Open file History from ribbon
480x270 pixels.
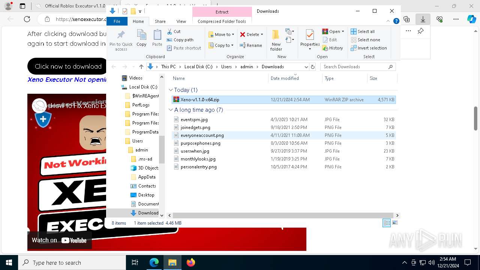[x=333, y=48]
